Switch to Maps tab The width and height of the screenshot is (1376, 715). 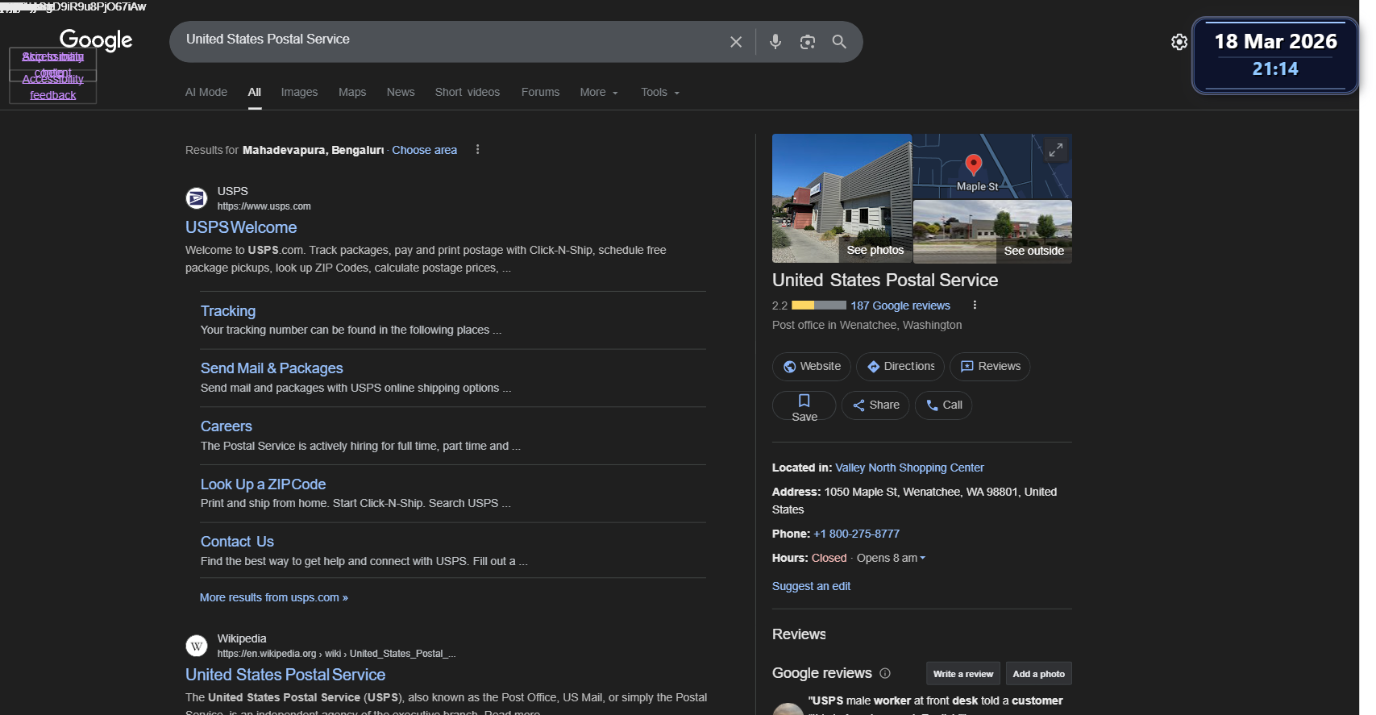(352, 92)
